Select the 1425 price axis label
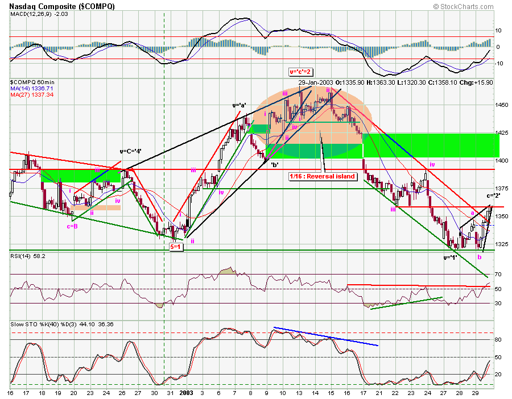Image resolution: width=512 pixels, height=399 pixels. pyautogui.click(x=502, y=133)
